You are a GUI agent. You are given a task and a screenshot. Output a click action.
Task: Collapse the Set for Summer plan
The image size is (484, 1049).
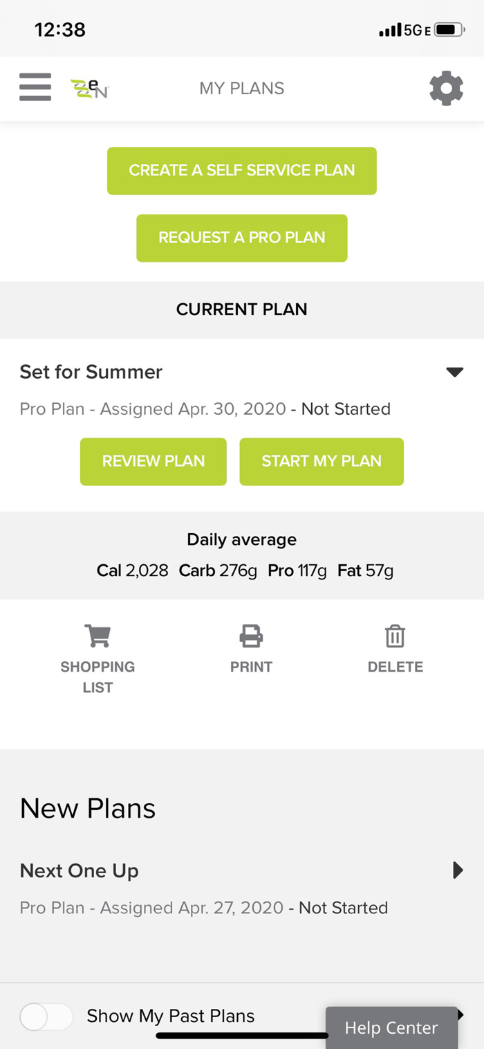(x=454, y=373)
